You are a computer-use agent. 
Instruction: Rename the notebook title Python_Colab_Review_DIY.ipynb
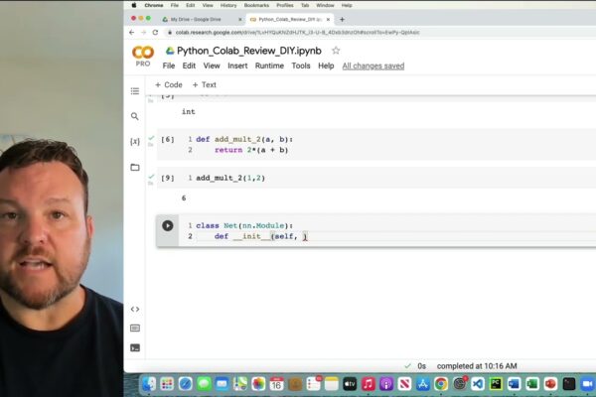click(x=249, y=51)
